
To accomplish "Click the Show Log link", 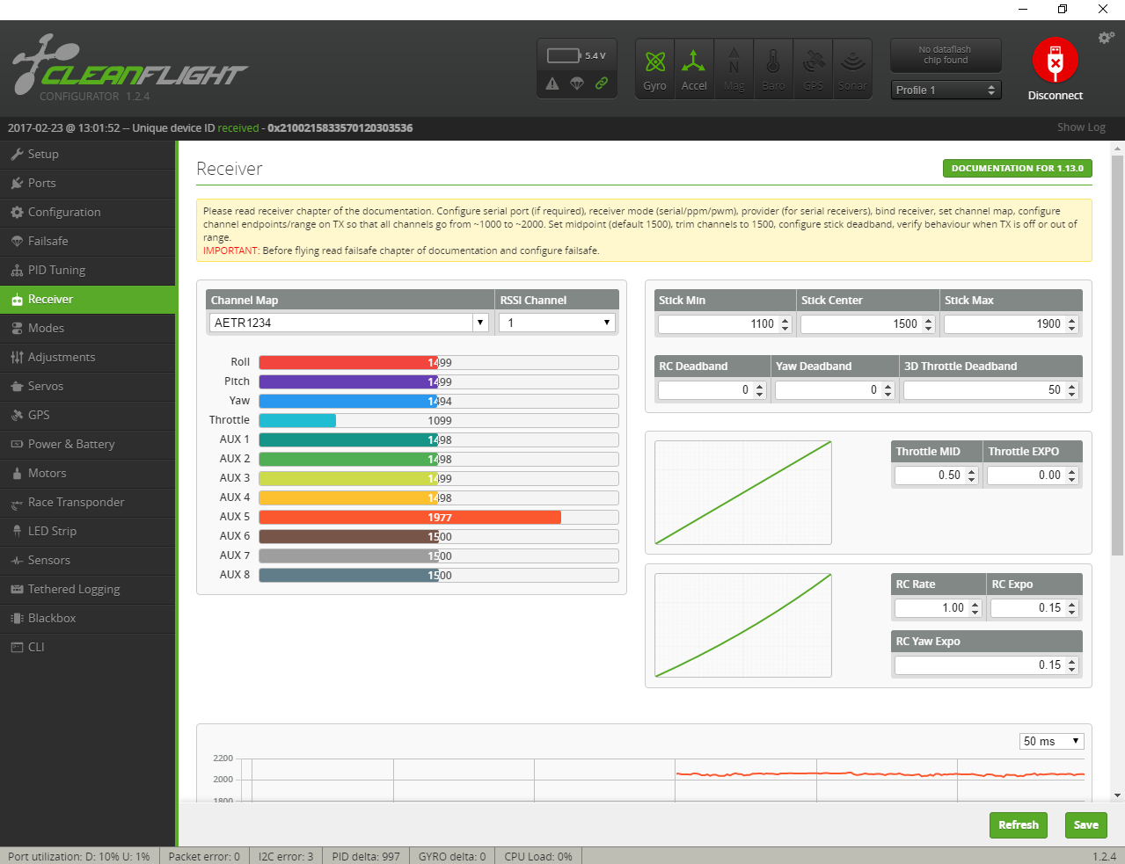I will click(x=1081, y=127).
